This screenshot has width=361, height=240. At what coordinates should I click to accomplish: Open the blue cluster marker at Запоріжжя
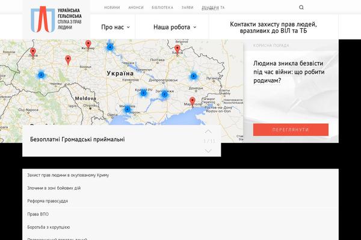[164, 94]
